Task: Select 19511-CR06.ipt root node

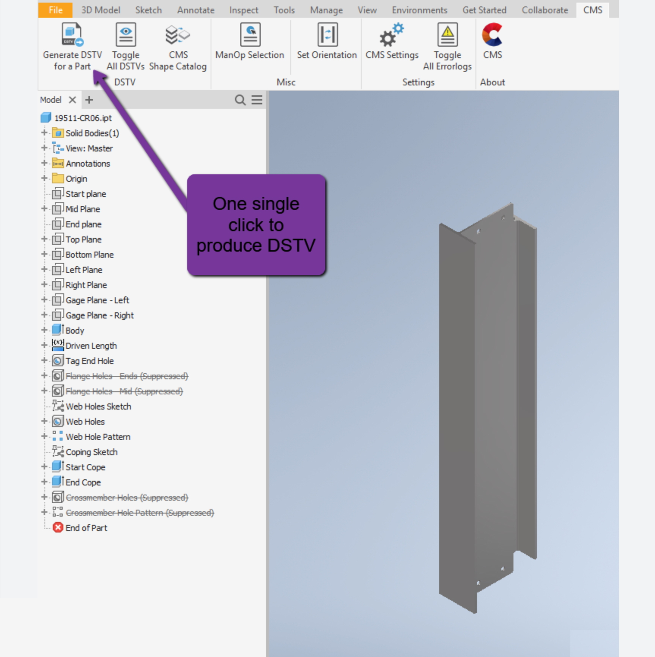Action: pyautogui.click(x=76, y=118)
